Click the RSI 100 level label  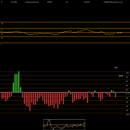tap(2, 24)
